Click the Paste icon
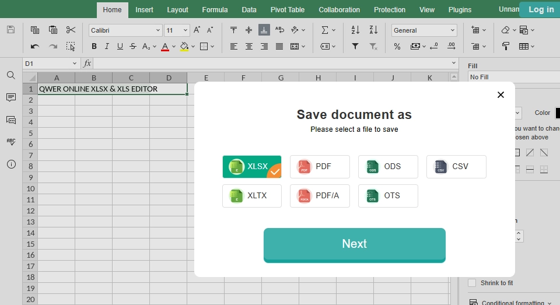Screen dimensions: 560x305 pyautogui.click(x=53, y=30)
